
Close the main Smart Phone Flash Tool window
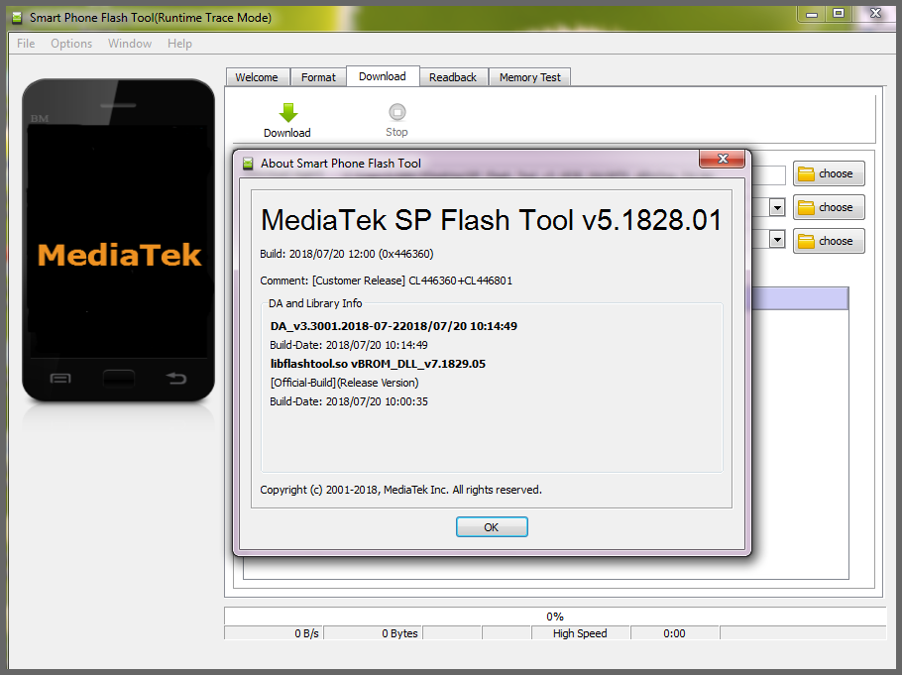pyautogui.click(x=875, y=14)
